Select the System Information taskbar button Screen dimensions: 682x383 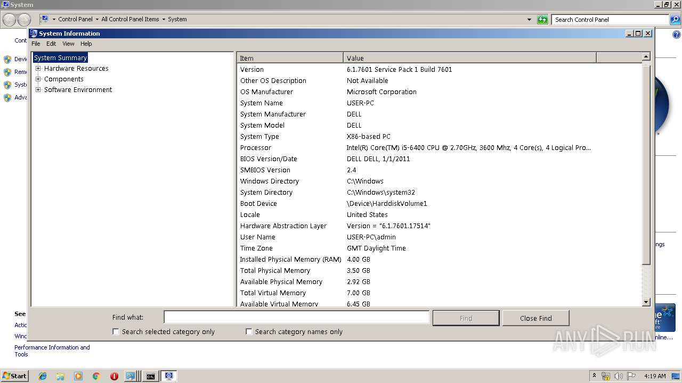click(x=169, y=376)
